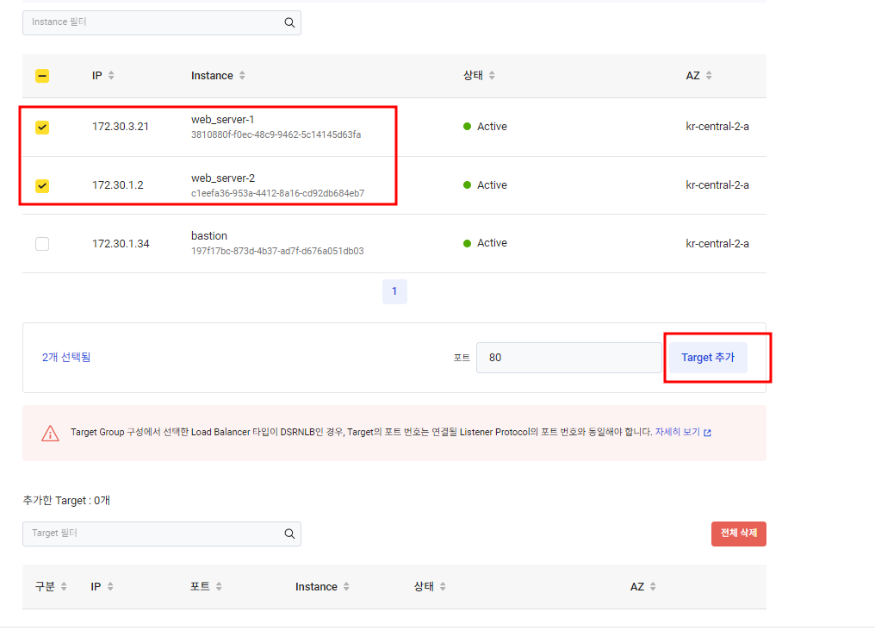
Task: Toggle the select-all header checkbox
Action: (42, 76)
